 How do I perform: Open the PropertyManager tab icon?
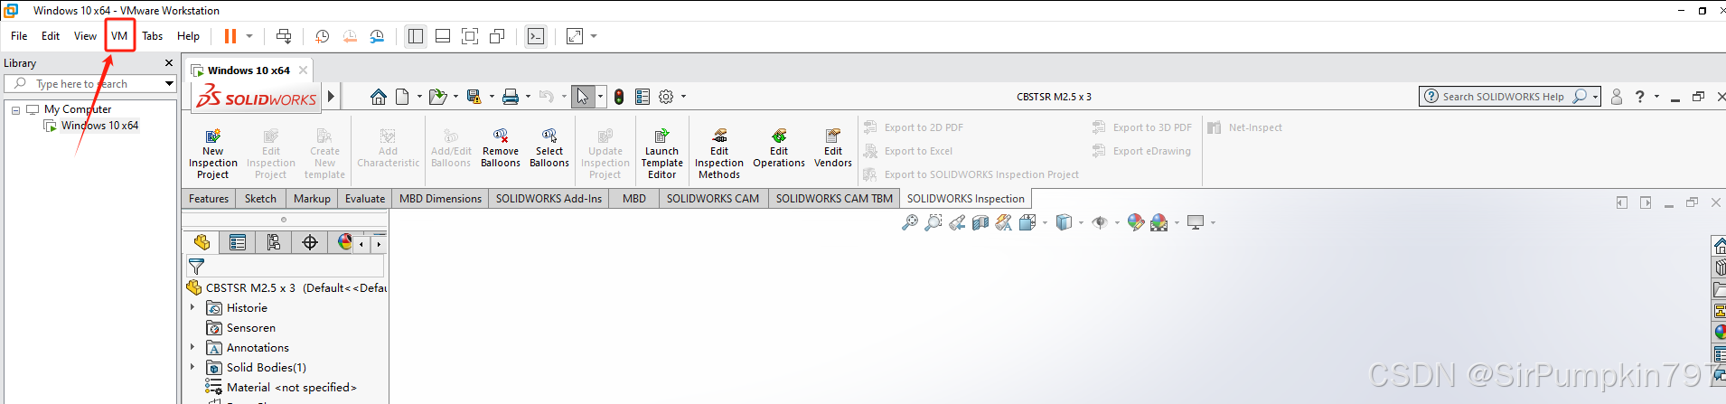coord(238,242)
